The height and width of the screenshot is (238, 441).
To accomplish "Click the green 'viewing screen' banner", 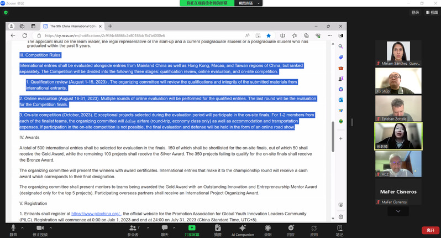I will (207, 3).
